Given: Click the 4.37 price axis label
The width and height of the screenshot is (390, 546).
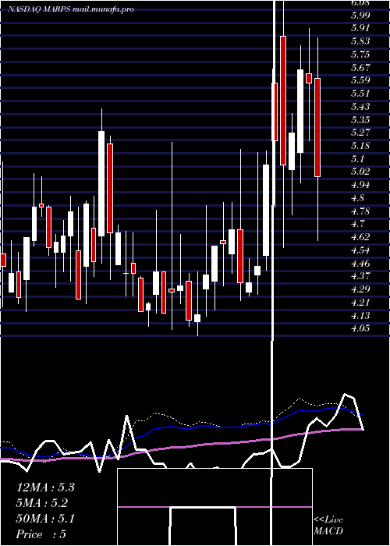Looking at the screenshot, I should coord(360,276).
